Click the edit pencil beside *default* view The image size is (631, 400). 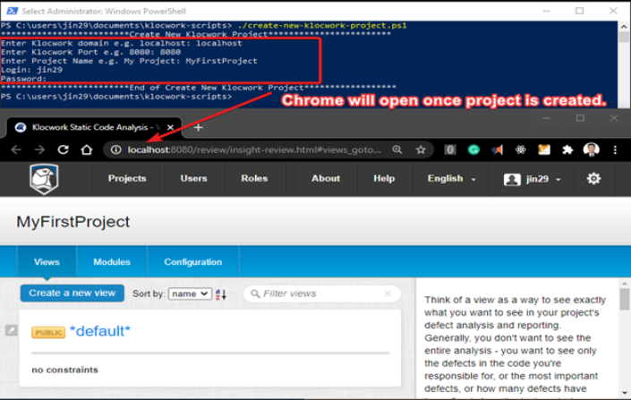tap(12, 330)
